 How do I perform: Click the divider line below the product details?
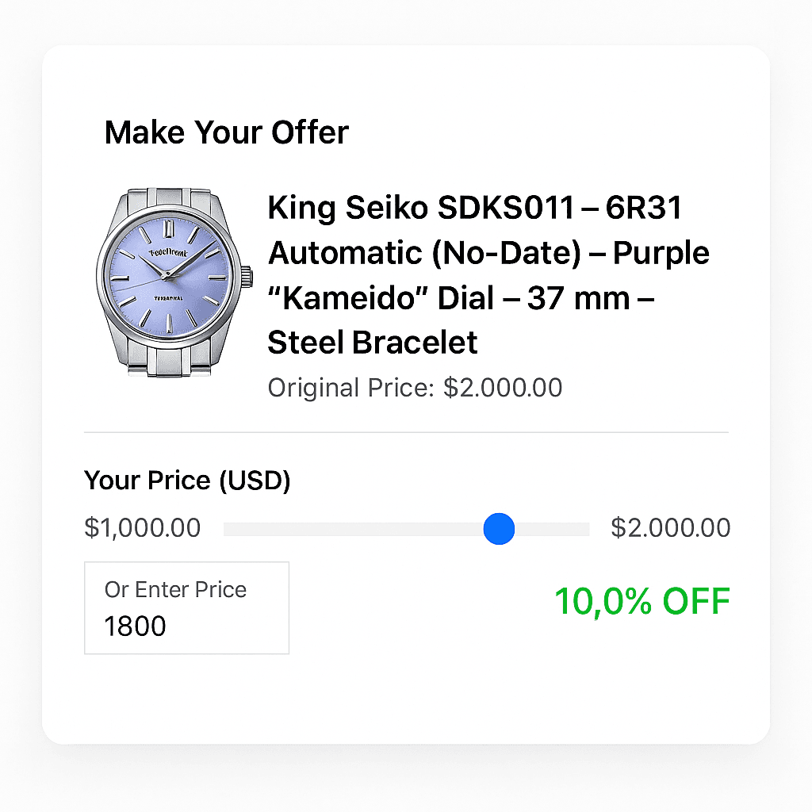[x=406, y=431]
